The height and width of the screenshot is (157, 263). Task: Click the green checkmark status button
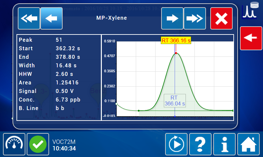click(38, 144)
